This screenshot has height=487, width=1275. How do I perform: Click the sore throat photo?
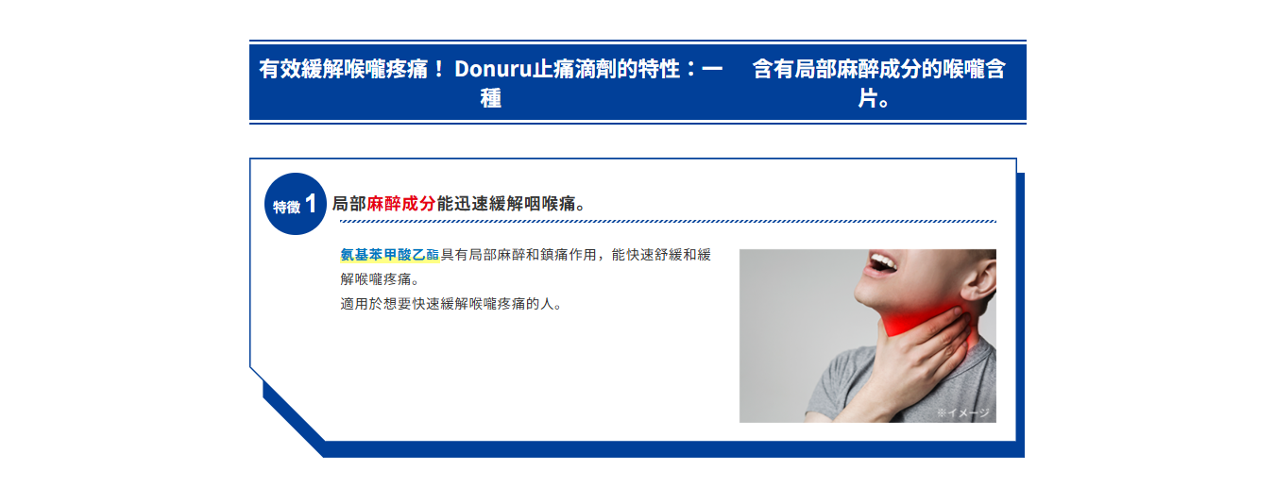click(867, 336)
